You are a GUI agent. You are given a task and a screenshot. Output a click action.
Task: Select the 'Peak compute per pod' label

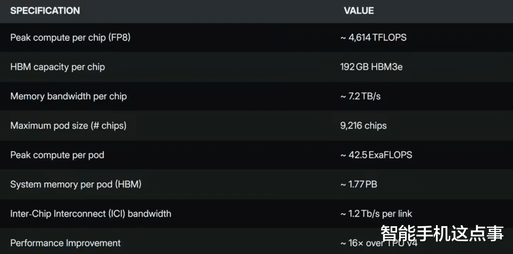coord(57,155)
